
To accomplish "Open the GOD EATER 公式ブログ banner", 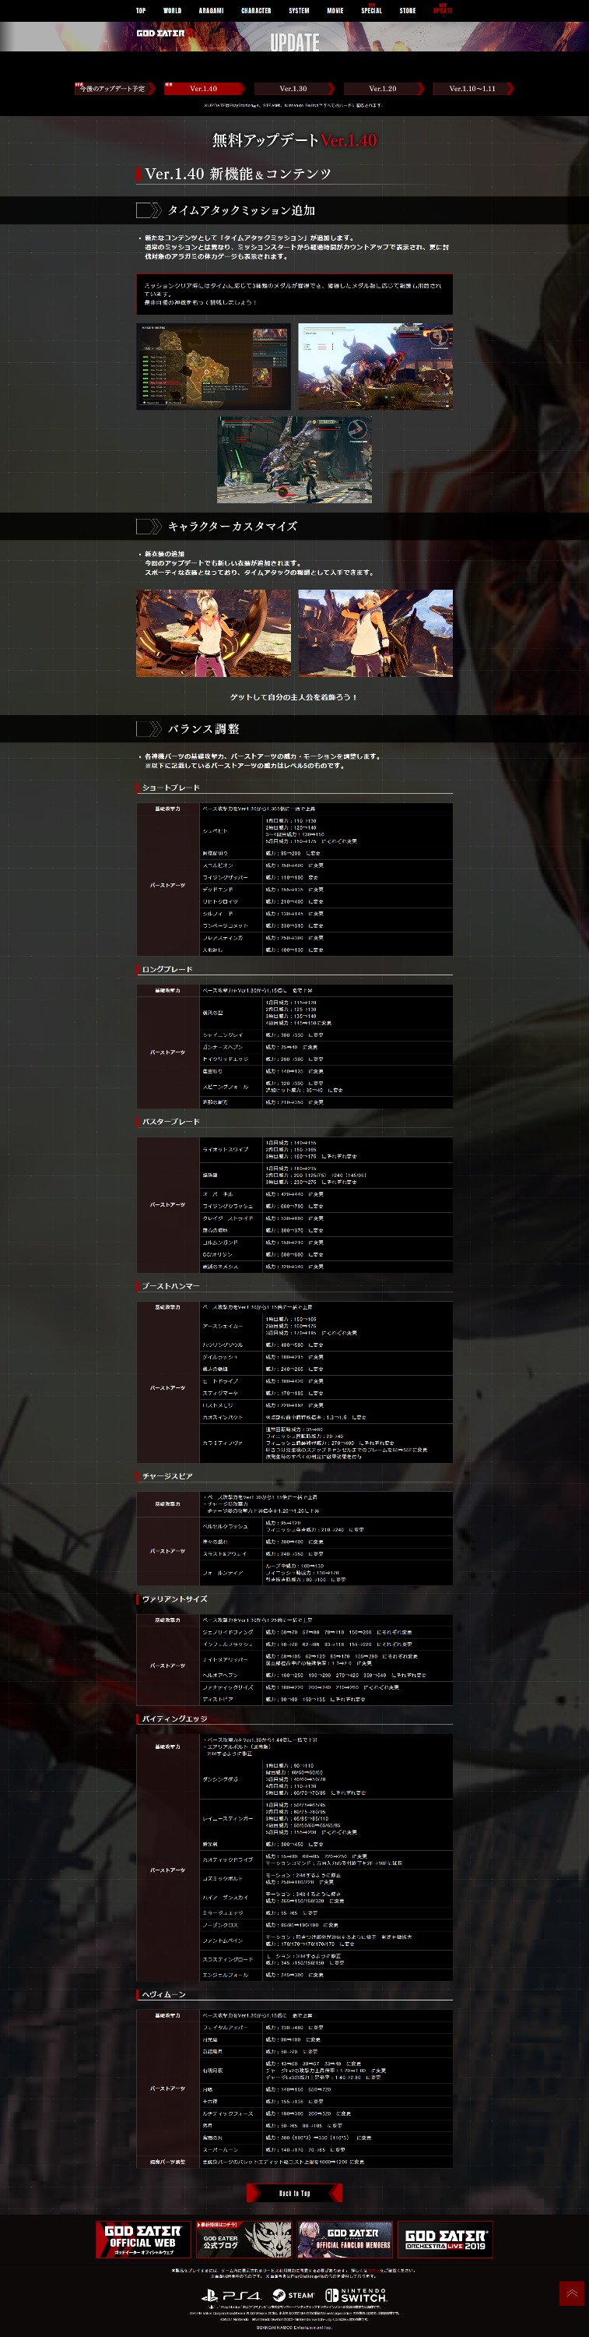I will click(x=244, y=2239).
